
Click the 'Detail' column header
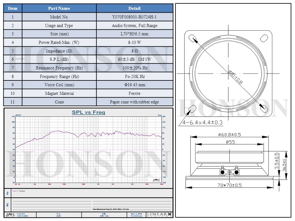[x=134, y=8]
